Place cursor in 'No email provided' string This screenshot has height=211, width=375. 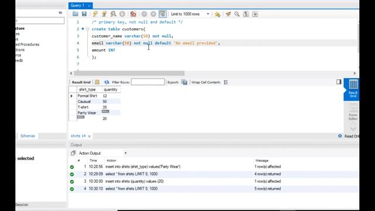196,43
